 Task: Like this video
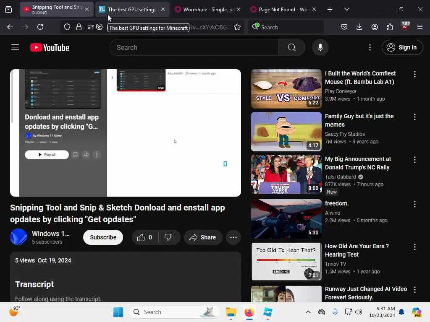[x=145, y=237]
